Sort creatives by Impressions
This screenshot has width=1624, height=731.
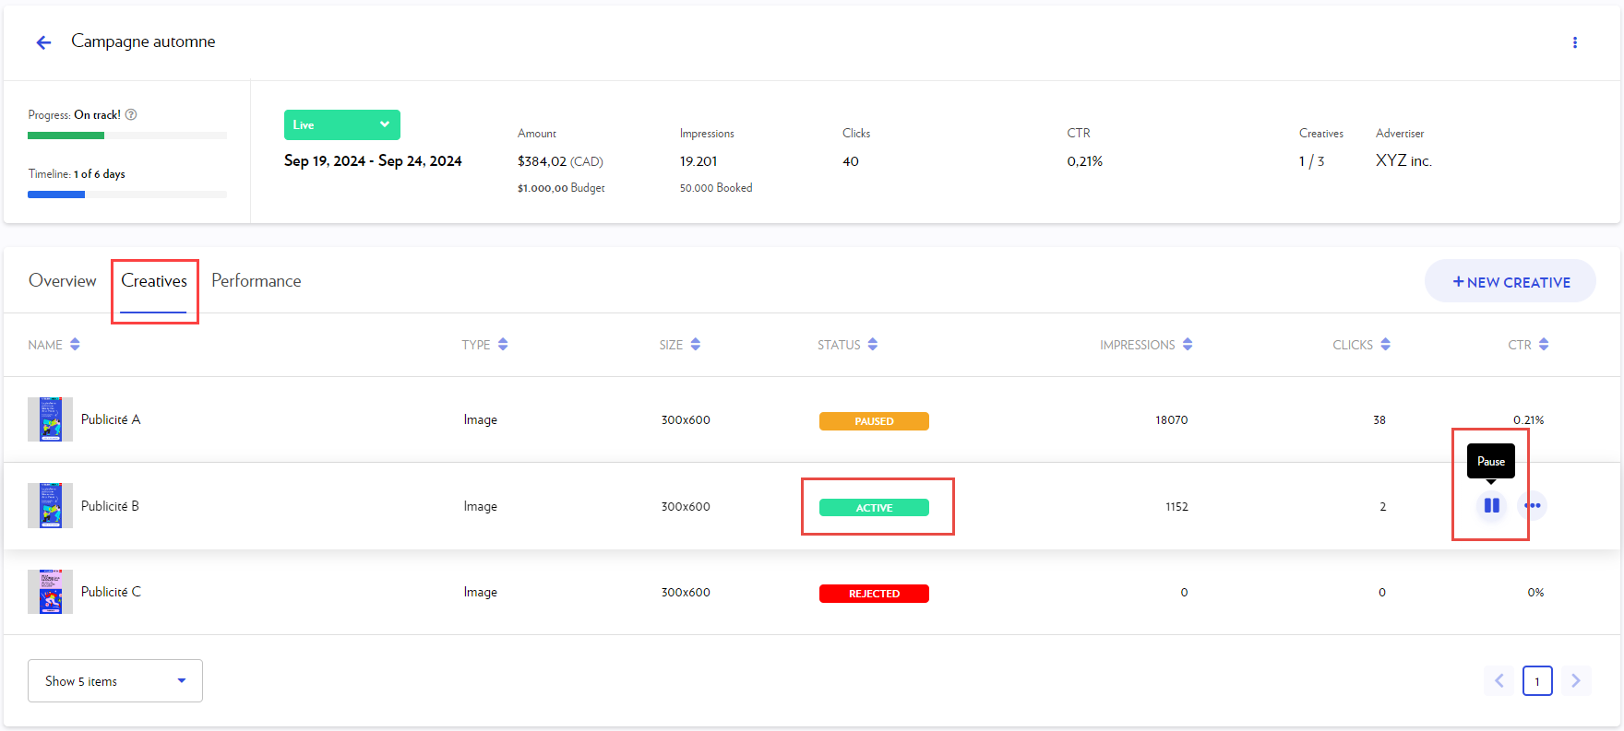click(1188, 345)
